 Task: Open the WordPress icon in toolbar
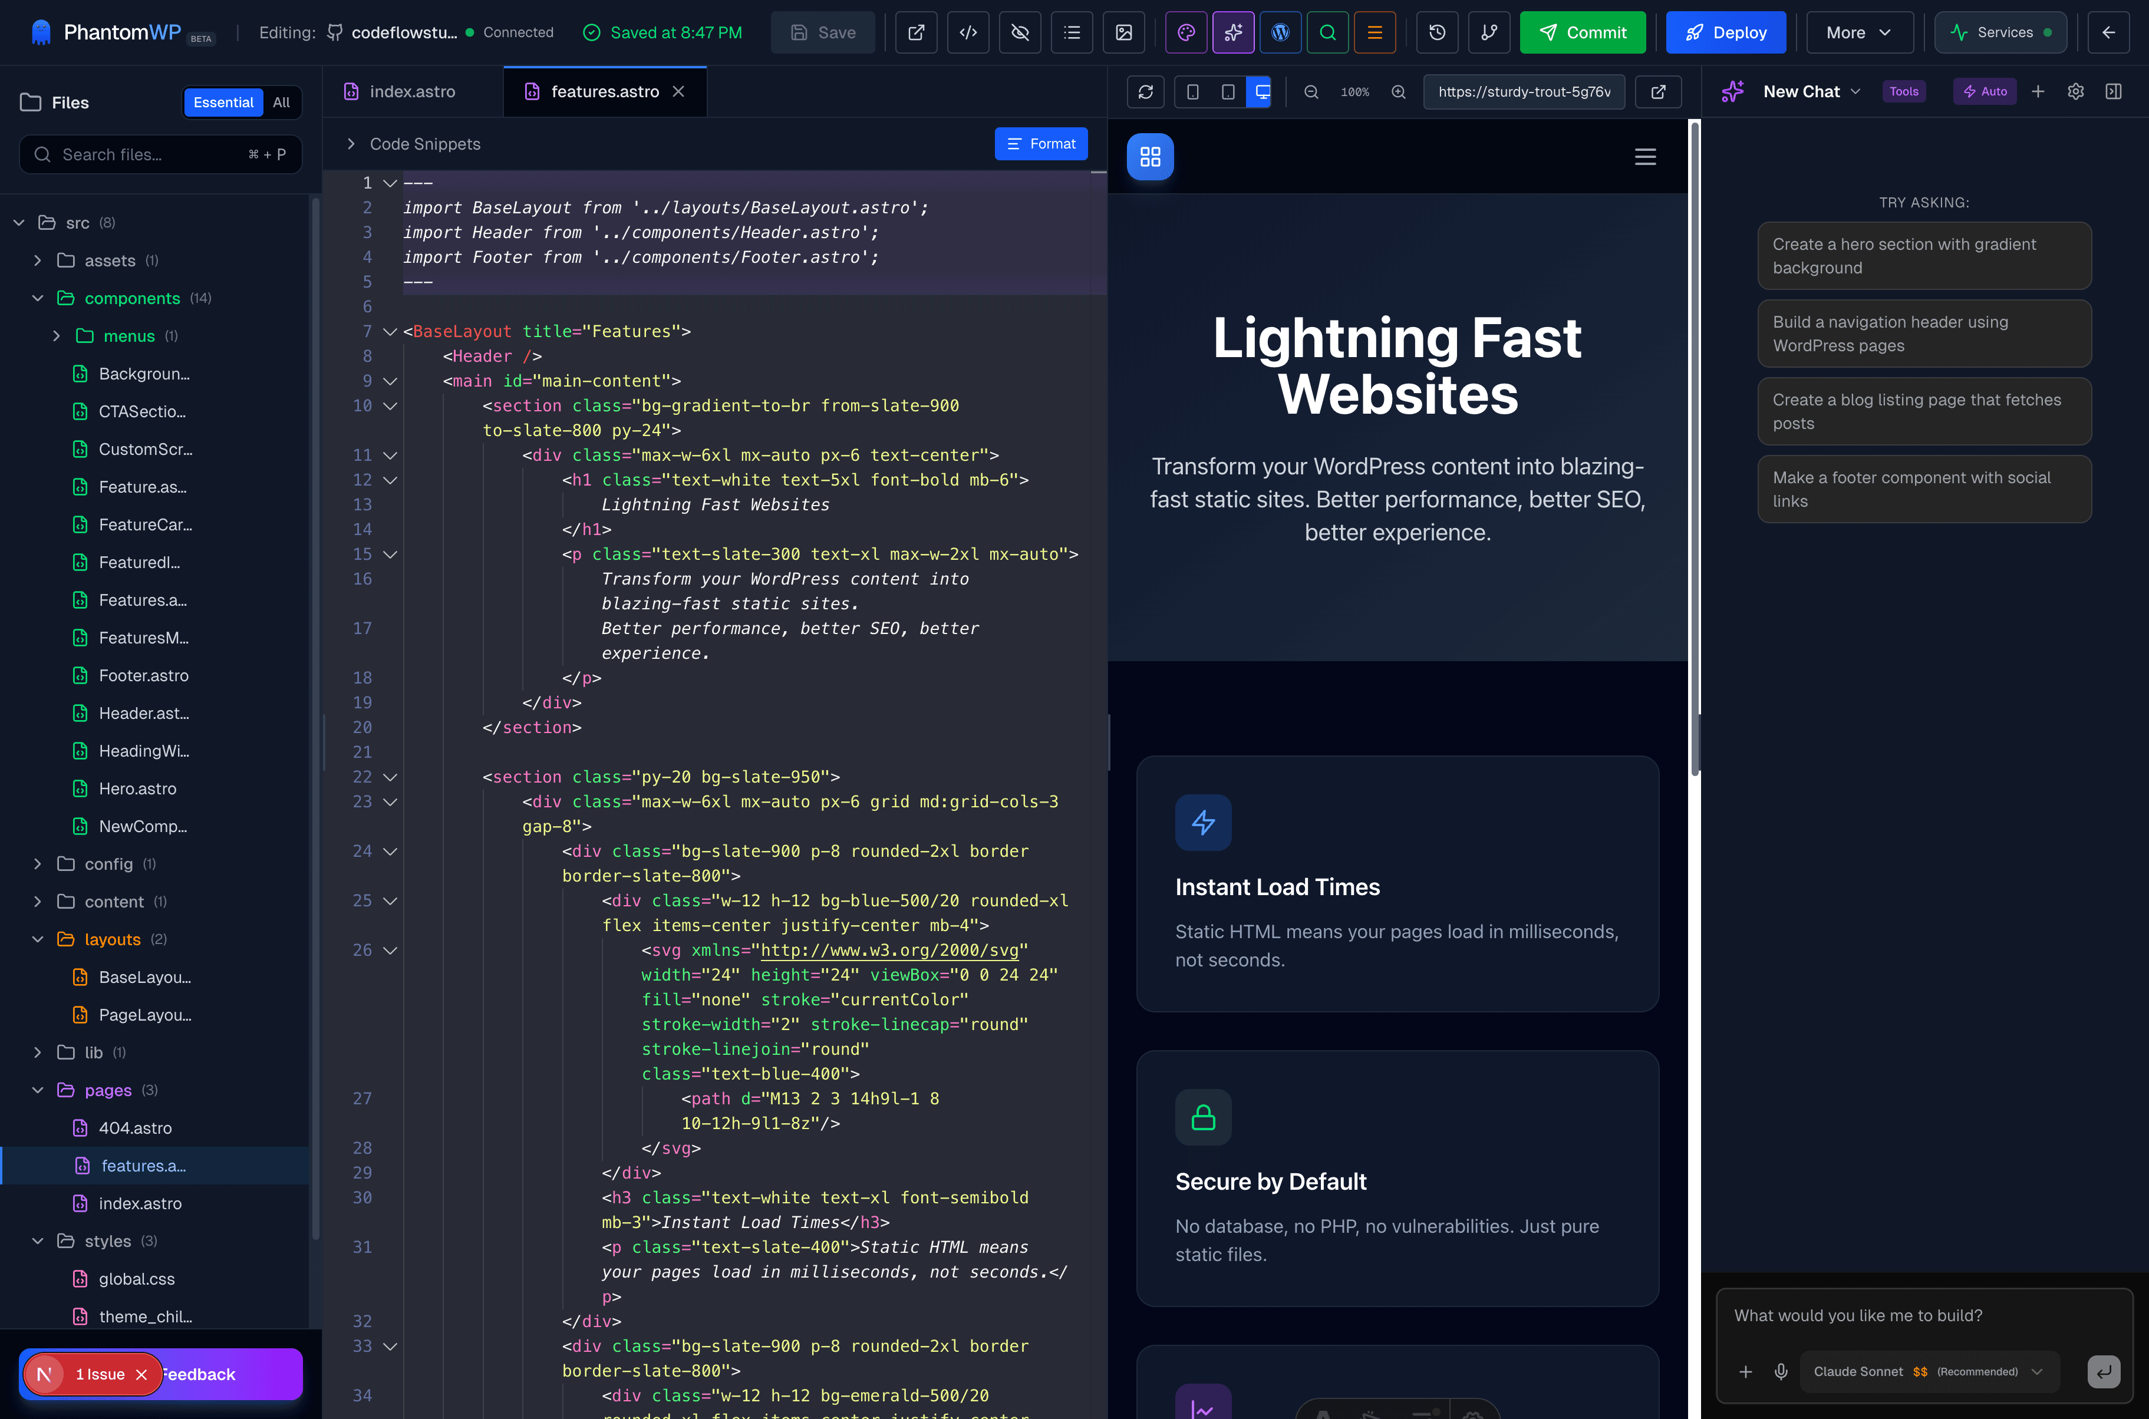coord(1280,32)
